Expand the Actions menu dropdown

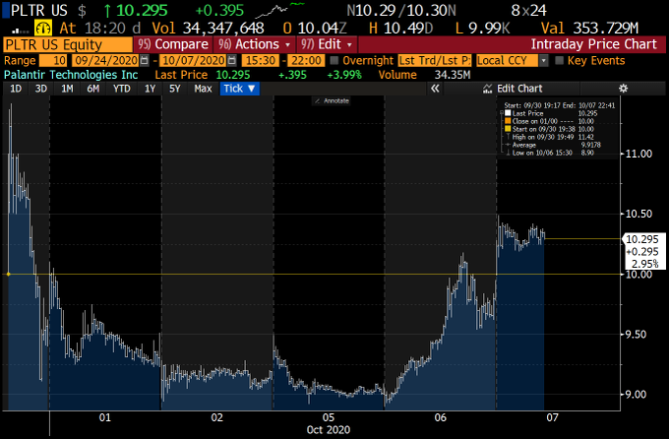tap(256, 44)
